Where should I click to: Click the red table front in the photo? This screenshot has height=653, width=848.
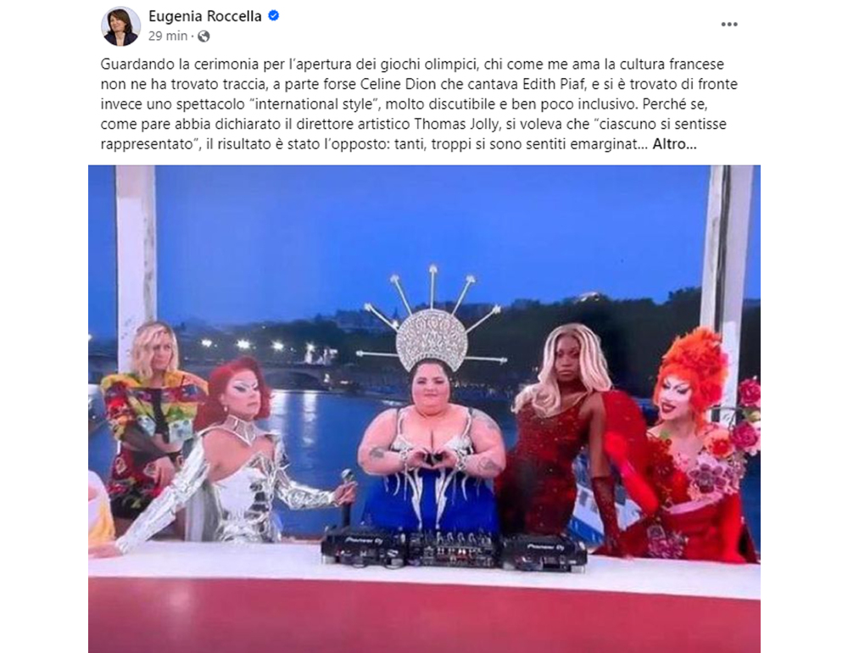[x=424, y=617]
